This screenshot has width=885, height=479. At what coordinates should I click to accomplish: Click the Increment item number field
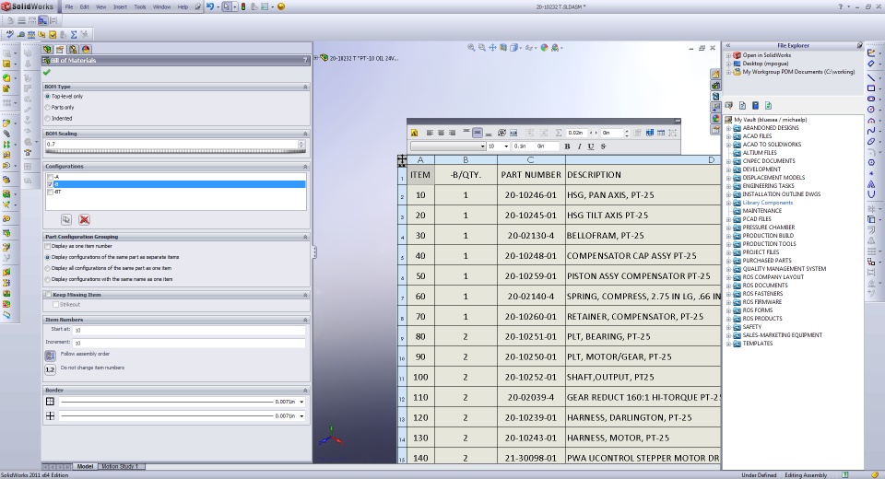pyautogui.click(x=188, y=343)
